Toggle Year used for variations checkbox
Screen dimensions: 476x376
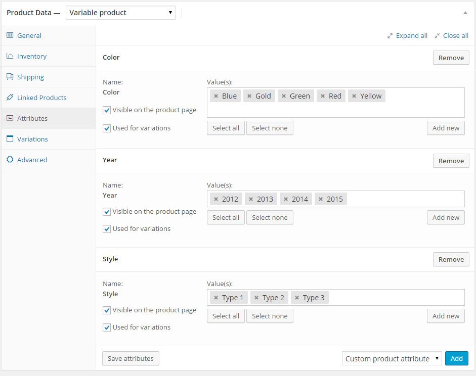[x=107, y=229]
